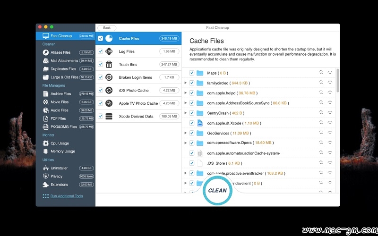Expand the com.apple.helpd folder
Viewport: 378px width, 236px height.
[x=185, y=93]
